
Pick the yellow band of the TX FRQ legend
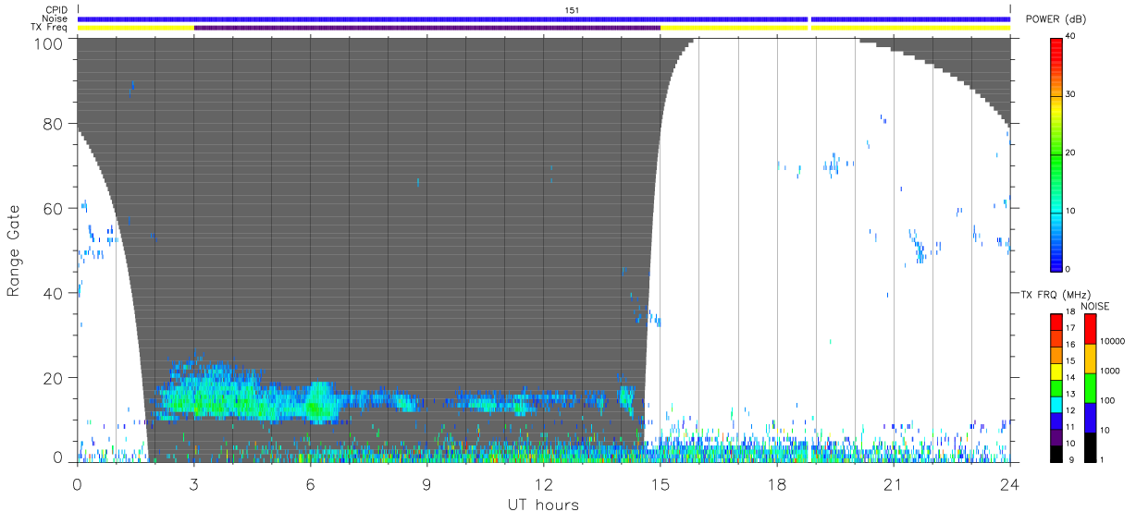pyautogui.click(x=1056, y=372)
